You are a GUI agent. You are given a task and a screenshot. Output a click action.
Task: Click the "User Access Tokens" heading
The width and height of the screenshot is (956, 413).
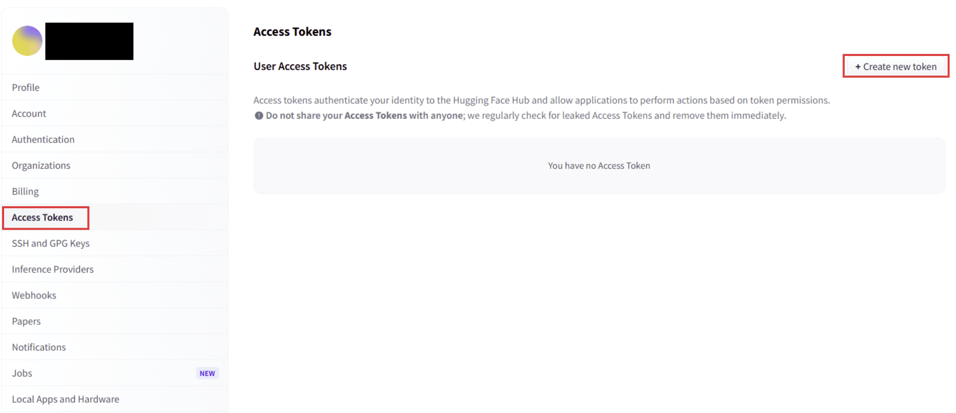click(300, 66)
